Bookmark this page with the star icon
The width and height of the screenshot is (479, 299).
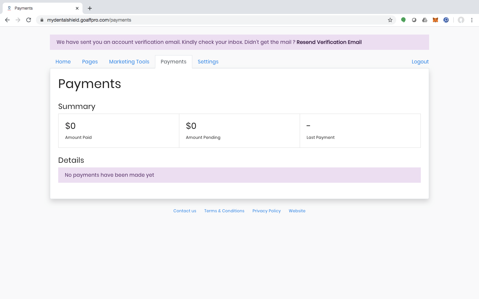tap(390, 20)
